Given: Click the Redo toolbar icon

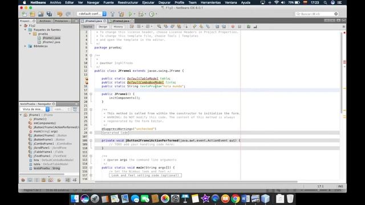Looking at the screenshot, I should point(68,14).
